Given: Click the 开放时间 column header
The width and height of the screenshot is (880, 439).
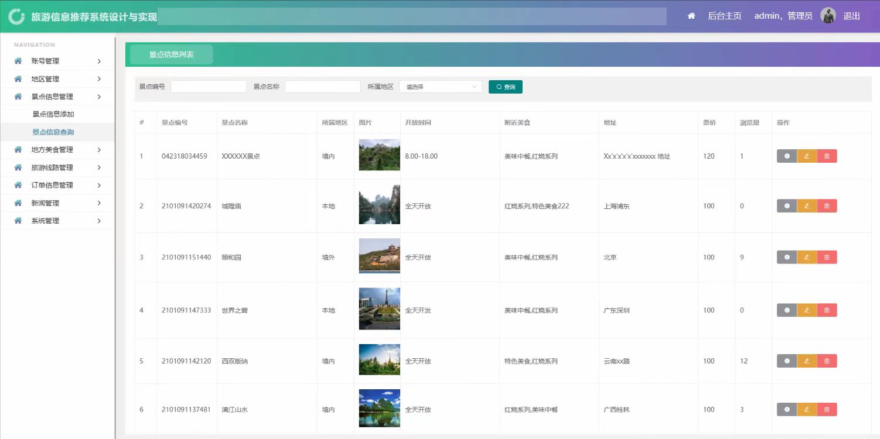Looking at the screenshot, I should (418, 123).
